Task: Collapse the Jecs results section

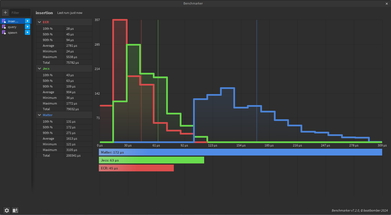Action: [x=39, y=69]
